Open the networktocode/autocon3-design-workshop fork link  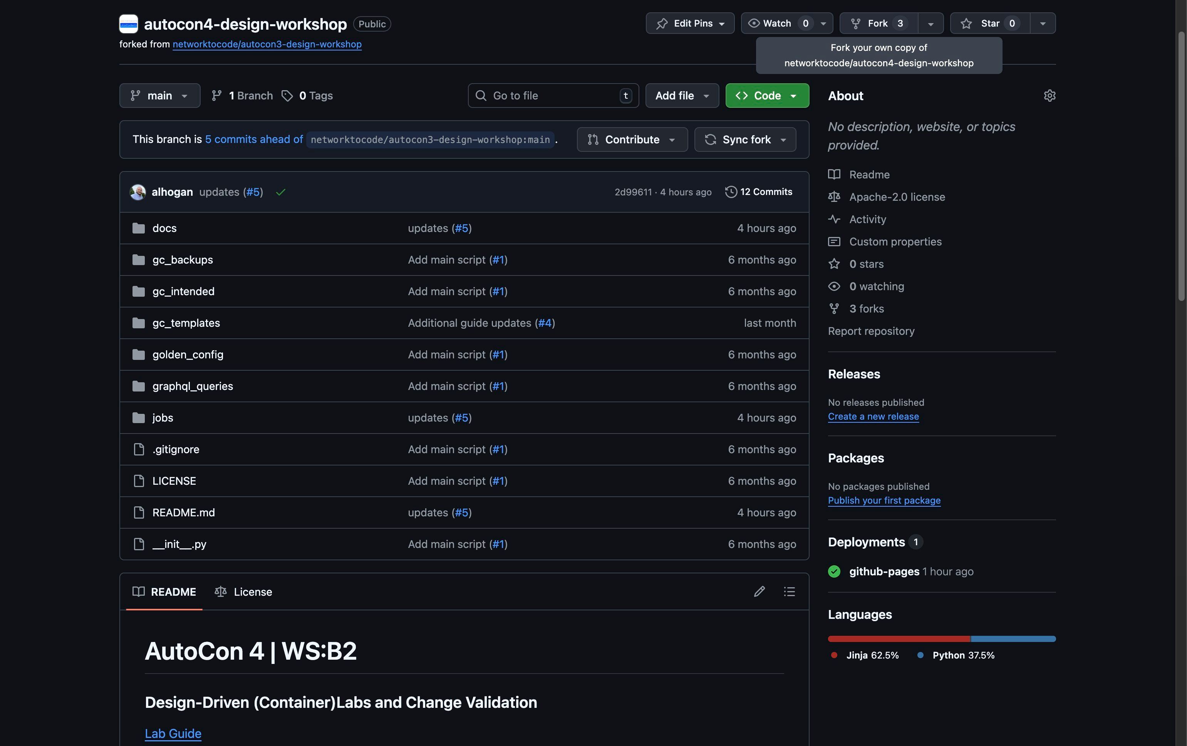pyautogui.click(x=267, y=44)
